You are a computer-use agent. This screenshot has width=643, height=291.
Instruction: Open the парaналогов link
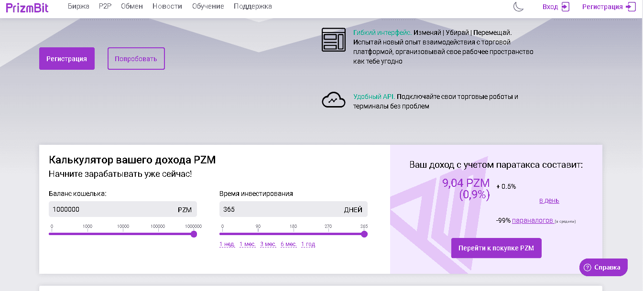click(x=533, y=221)
